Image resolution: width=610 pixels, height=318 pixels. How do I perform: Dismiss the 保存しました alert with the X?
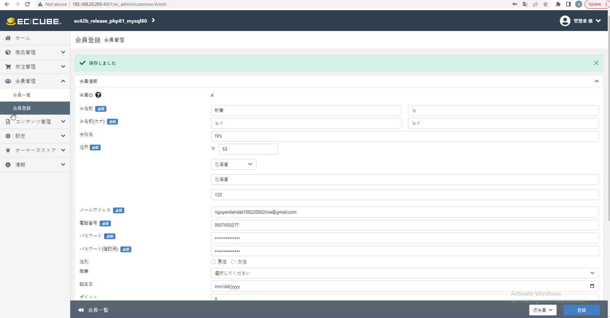coord(596,63)
